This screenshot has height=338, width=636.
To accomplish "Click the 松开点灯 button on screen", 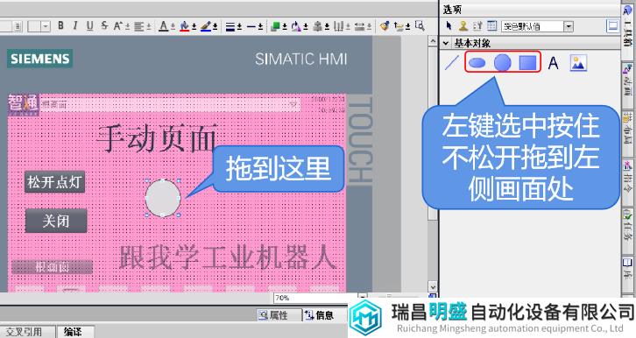I will pos(54,182).
